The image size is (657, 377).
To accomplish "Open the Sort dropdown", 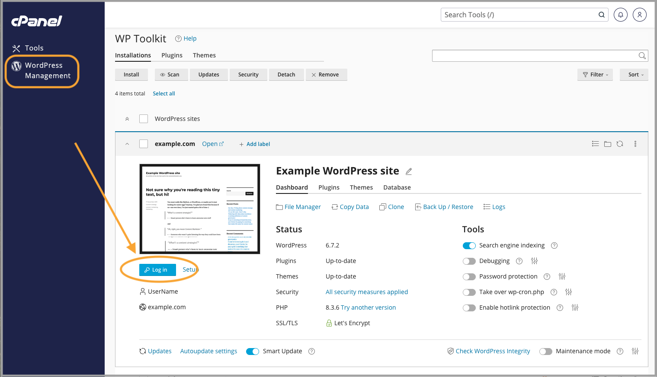I will pos(634,75).
